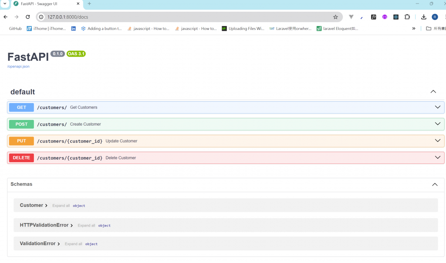
Task: Select the FastAPI - Swagger UI tab
Action: coord(47,3)
